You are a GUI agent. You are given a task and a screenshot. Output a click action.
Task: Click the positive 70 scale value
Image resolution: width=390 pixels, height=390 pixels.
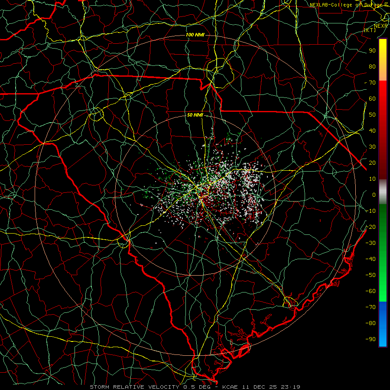click(x=372, y=83)
